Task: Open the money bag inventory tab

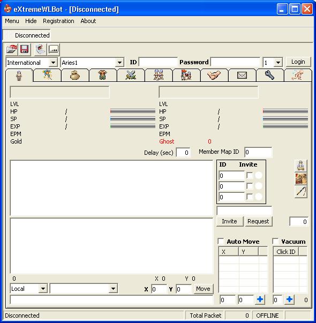Action: coord(75,76)
